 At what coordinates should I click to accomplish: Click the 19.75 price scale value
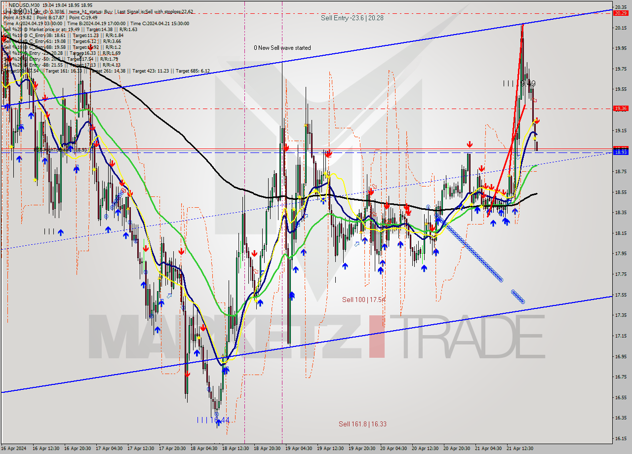click(x=621, y=69)
